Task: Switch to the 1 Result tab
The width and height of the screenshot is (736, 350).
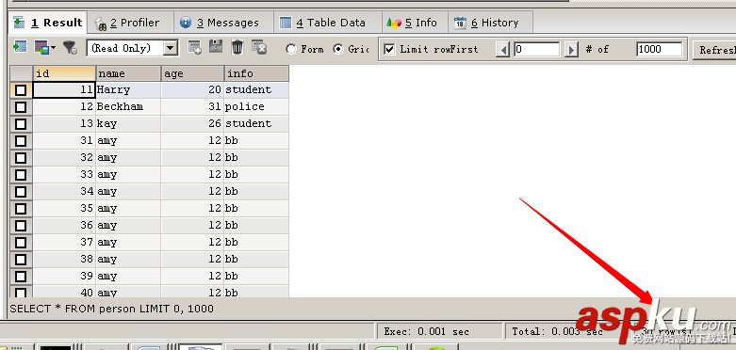Action: tap(48, 23)
